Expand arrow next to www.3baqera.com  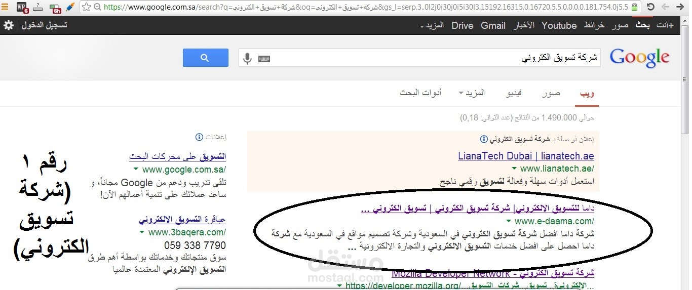[142, 233]
